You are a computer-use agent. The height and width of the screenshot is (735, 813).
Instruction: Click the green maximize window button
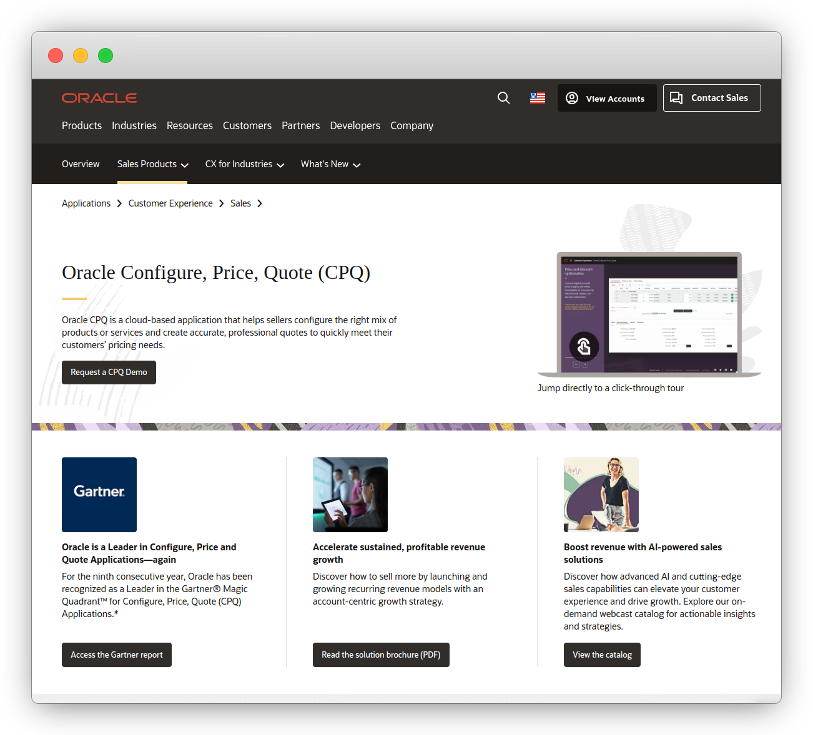106,56
